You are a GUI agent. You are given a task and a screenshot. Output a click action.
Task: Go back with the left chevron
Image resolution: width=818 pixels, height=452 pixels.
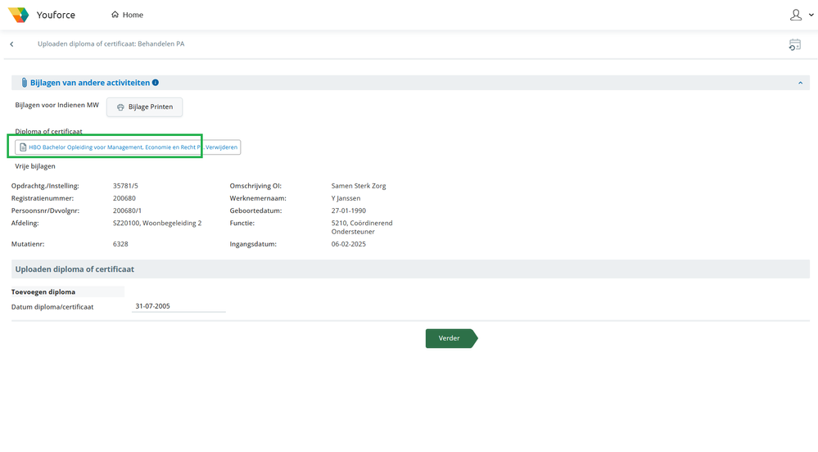click(x=12, y=44)
